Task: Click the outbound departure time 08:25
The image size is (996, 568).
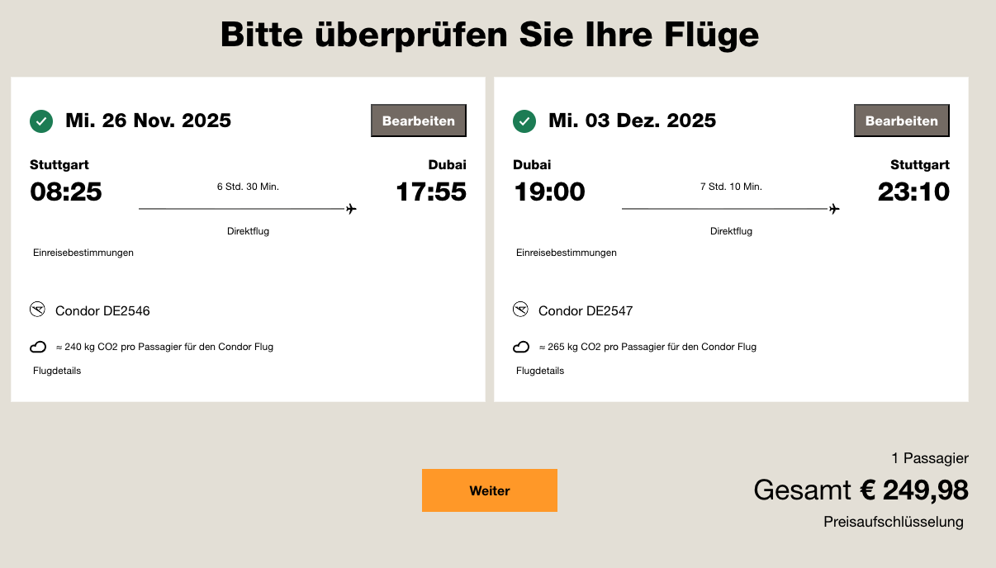Action: coord(66,192)
